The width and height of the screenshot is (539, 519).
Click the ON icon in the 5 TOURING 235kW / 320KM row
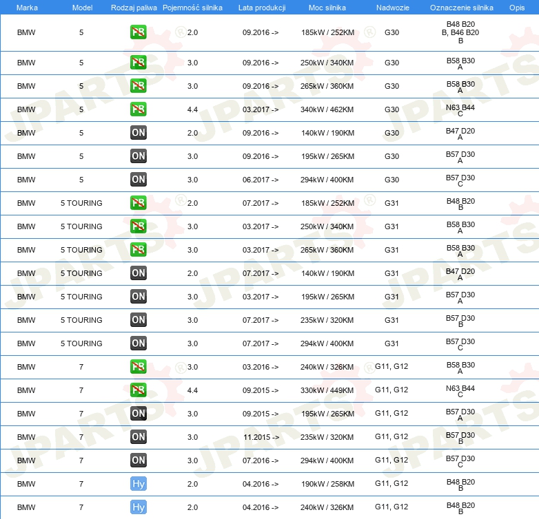click(138, 319)
